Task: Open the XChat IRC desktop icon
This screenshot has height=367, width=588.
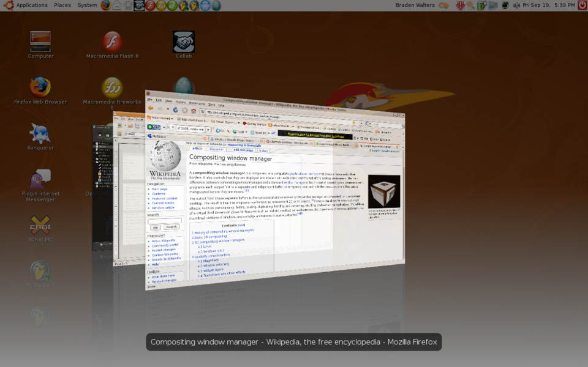Action: tap(40, 228)
